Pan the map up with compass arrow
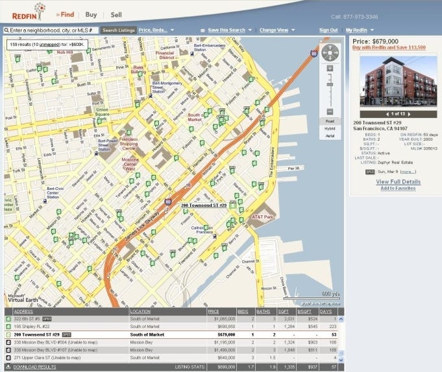442x372 pixels. [x=330, y=47]
